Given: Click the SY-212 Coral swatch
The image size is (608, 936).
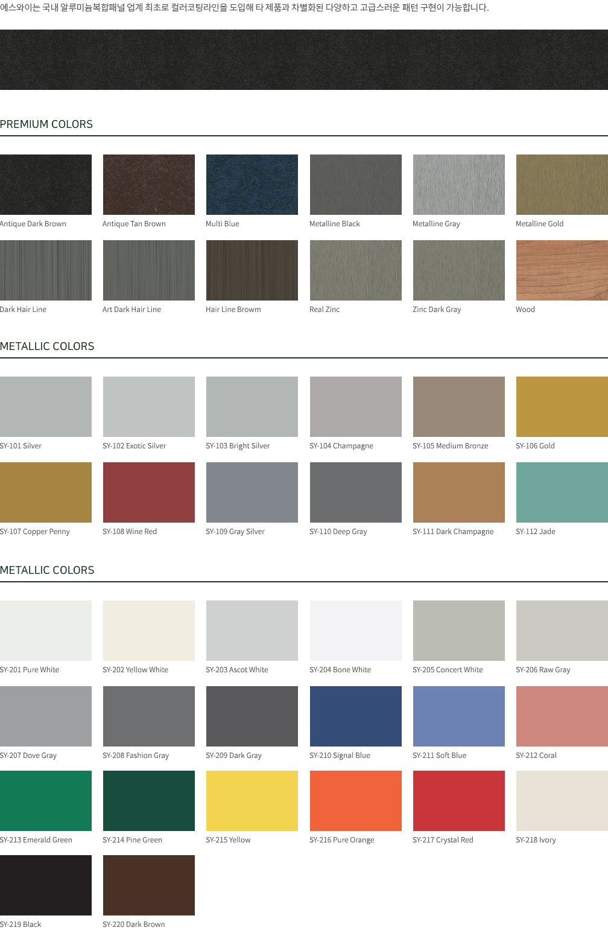Looking at the screenshot, I should tap(562, 716).
